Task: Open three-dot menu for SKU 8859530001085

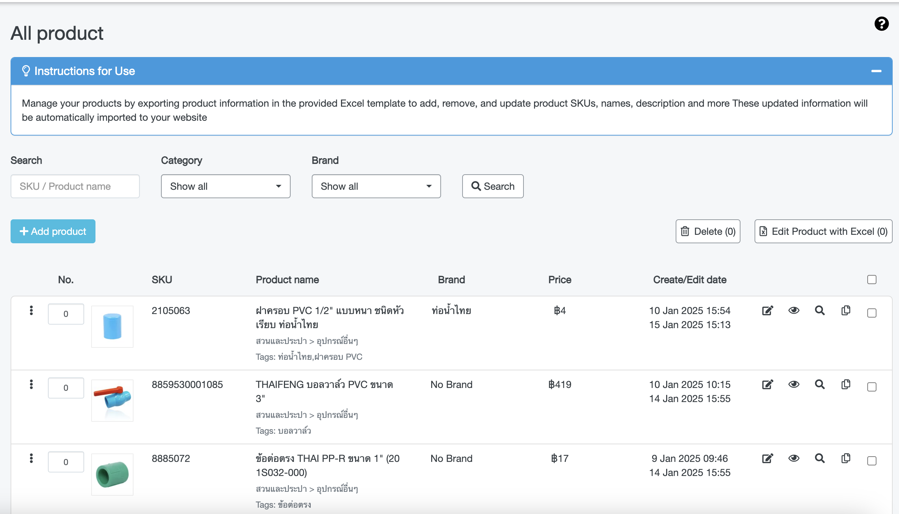Action: coord(31,384)
